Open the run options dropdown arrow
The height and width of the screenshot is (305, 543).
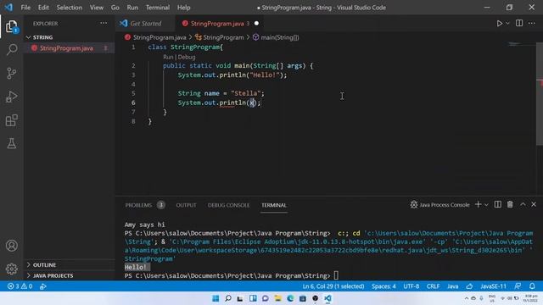pyautogui.click(x=507, y=24)
